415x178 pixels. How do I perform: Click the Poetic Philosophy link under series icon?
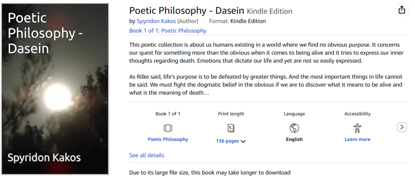168,139
